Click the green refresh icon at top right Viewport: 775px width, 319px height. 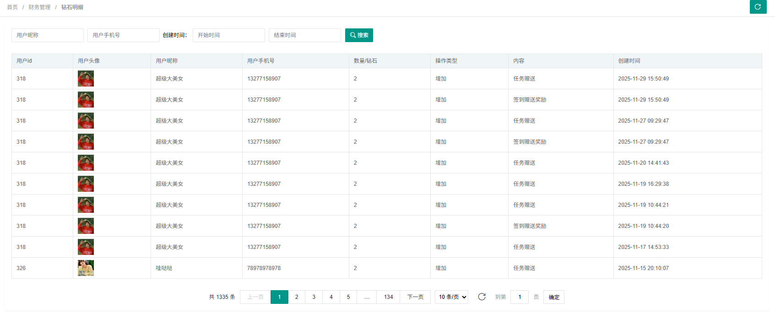click(758, 7)
